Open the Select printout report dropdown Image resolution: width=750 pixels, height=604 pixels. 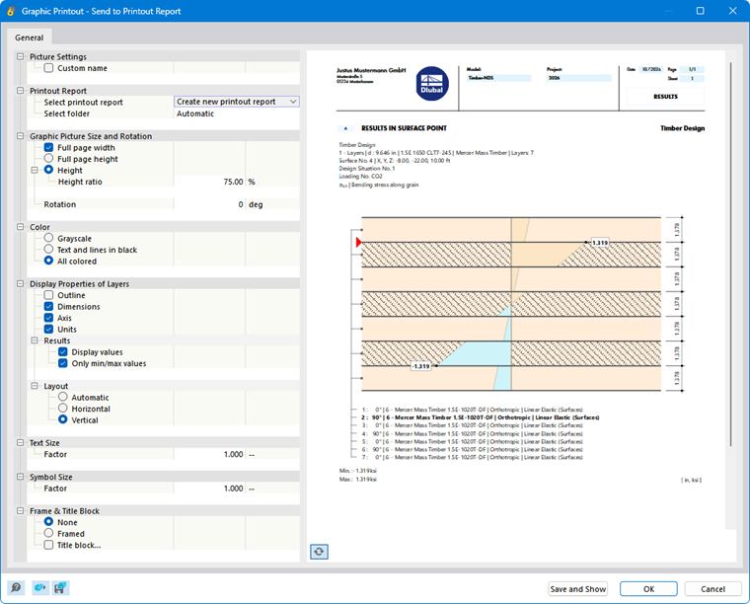coord(237,102)
